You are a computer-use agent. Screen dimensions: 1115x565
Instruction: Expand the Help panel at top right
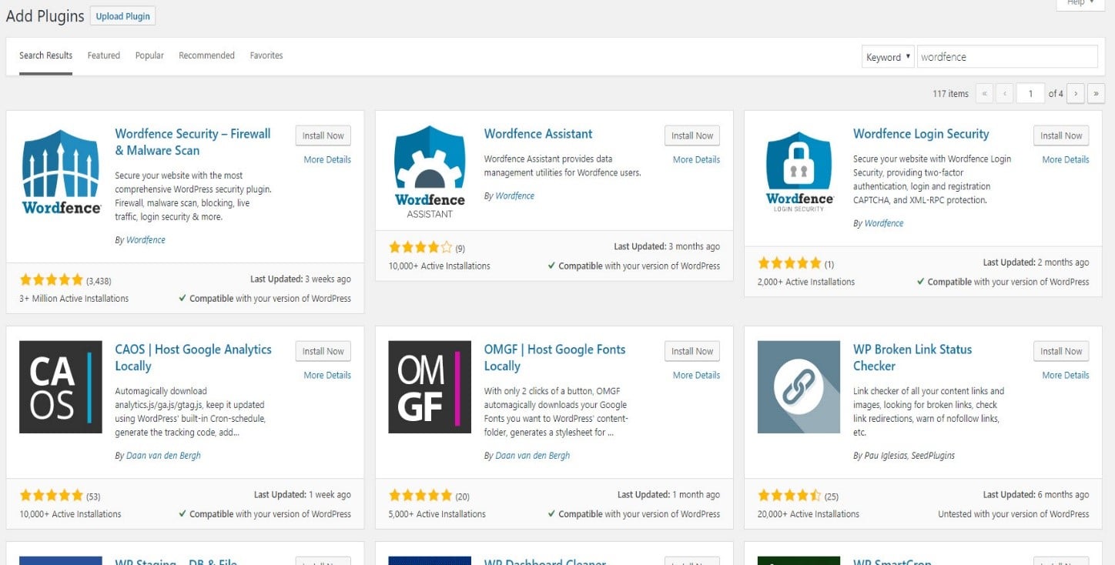[x=1079, y=4]
